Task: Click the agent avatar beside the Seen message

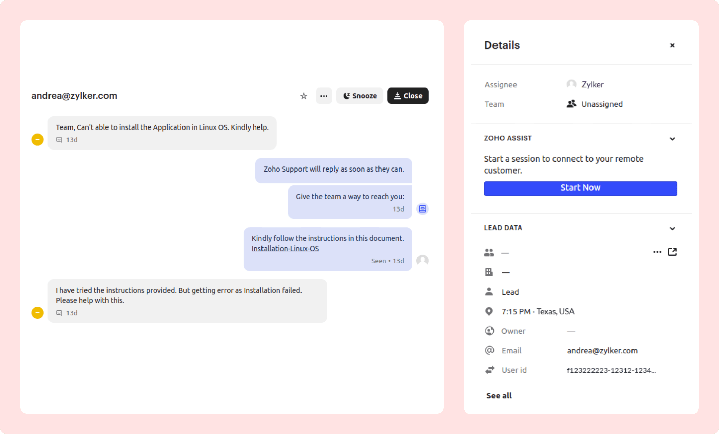Action: point(423,261)
